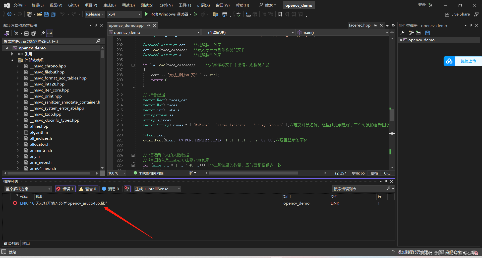Click the pin icon on opencv_demo.cpp tab
The image size is (482, 258).
pos(148,26)
